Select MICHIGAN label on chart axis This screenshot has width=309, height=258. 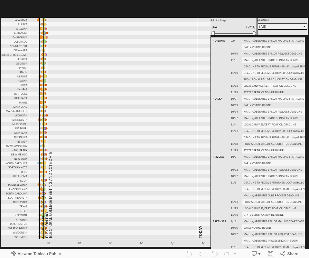(21, 115)
